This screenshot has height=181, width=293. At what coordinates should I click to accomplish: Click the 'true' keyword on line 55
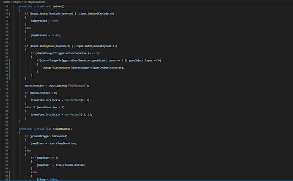pos(54,21)
